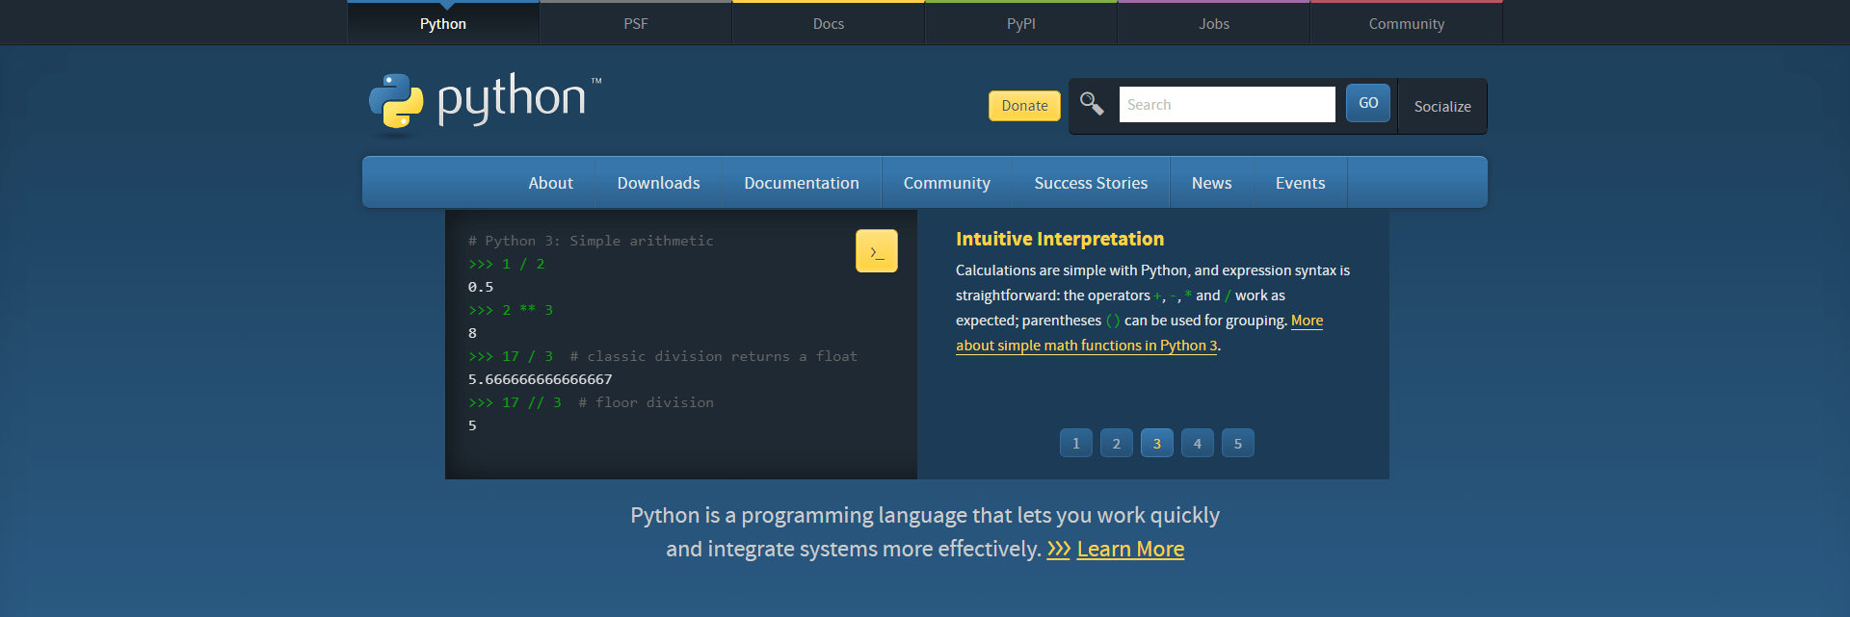Launch the interactive shell icon
The image size is (1850, 617).
click(876, 251)
